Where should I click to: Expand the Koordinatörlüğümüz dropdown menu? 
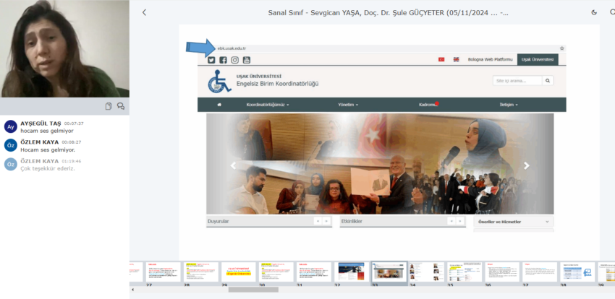pos(267,105)
